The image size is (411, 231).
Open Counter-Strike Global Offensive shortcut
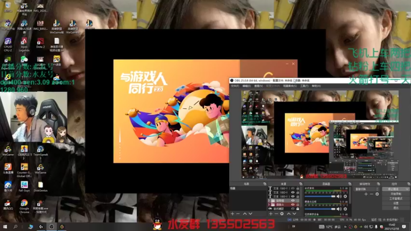point(24,170)
